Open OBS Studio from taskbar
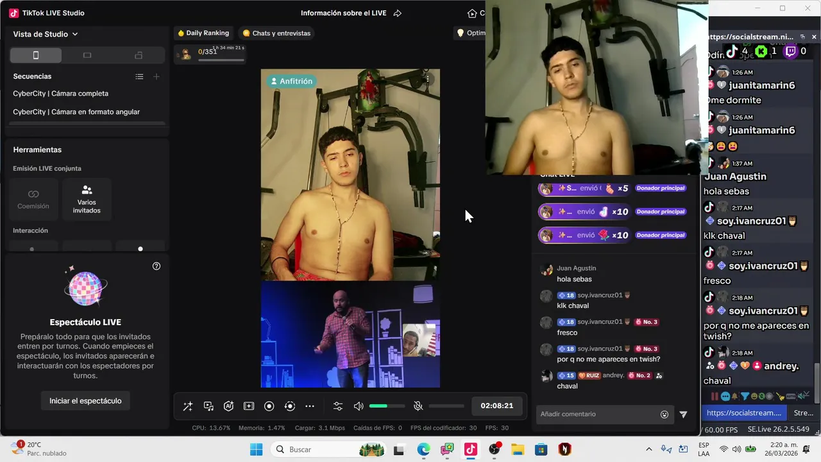821x462 pixels. point(495,449)
